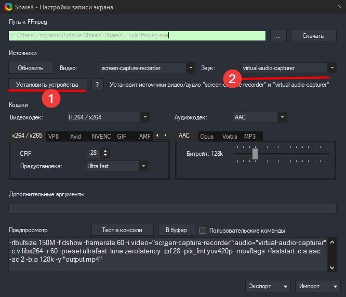Viewport: 346px width, 297px height.
Task: Click the В буфер button
Action: click(x=176, y=230)
